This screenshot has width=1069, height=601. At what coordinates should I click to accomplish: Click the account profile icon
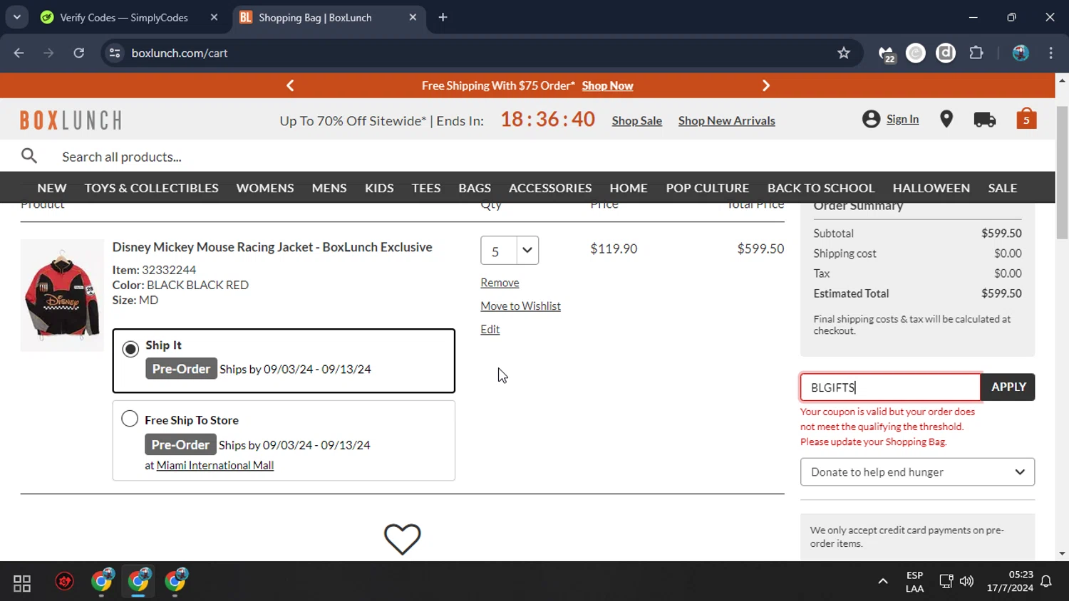pos(871,119)
